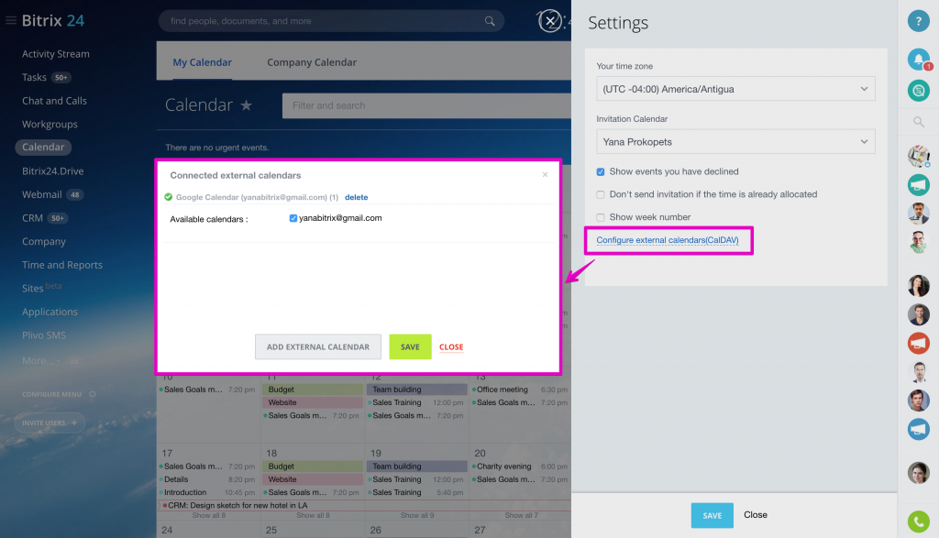
Task: Open Workgroups in sidebar
Action: pyautogui.click(x=50, y=124)
